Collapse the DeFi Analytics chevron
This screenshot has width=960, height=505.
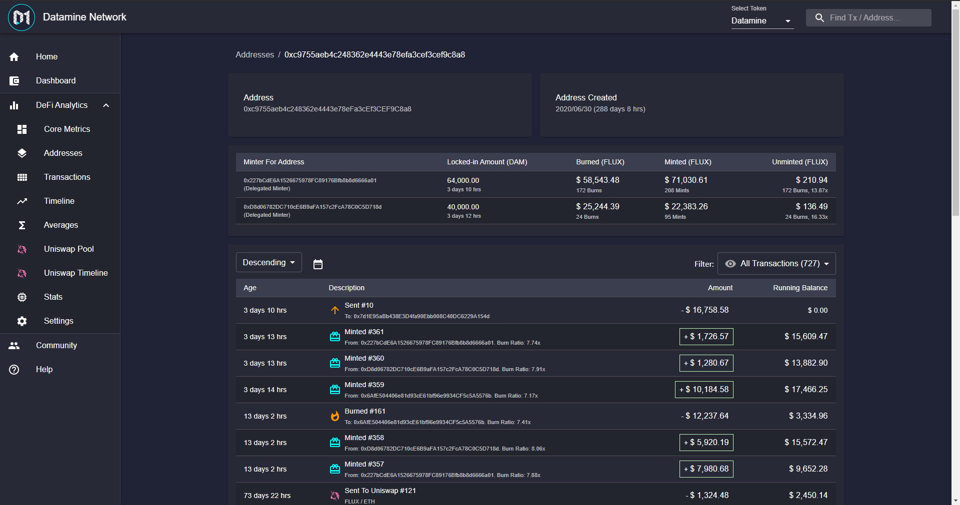pyautogui.click(x=106, y=105)
